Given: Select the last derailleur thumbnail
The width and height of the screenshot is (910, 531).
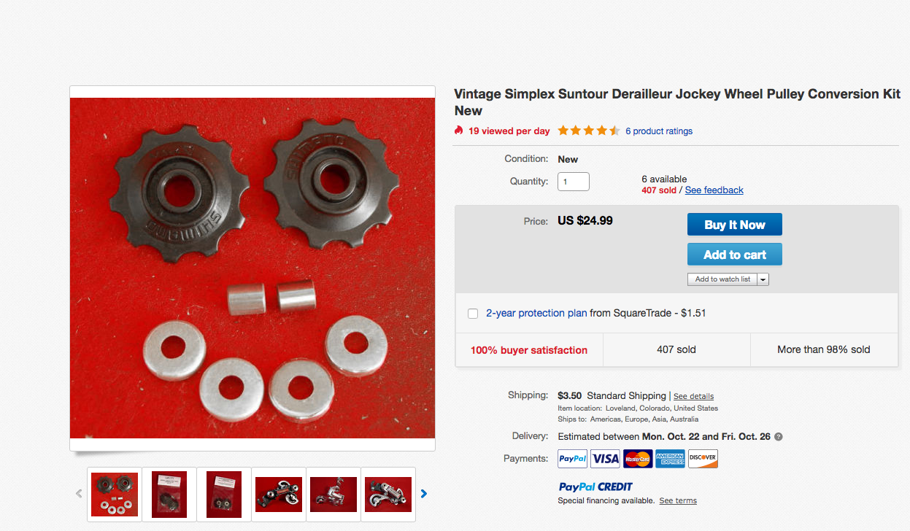Looking at the screenshot, I should coord(388,494).
